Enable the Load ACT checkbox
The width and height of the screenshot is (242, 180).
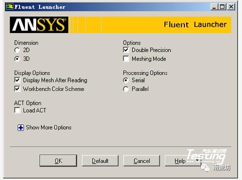click(x=18, y=110)
